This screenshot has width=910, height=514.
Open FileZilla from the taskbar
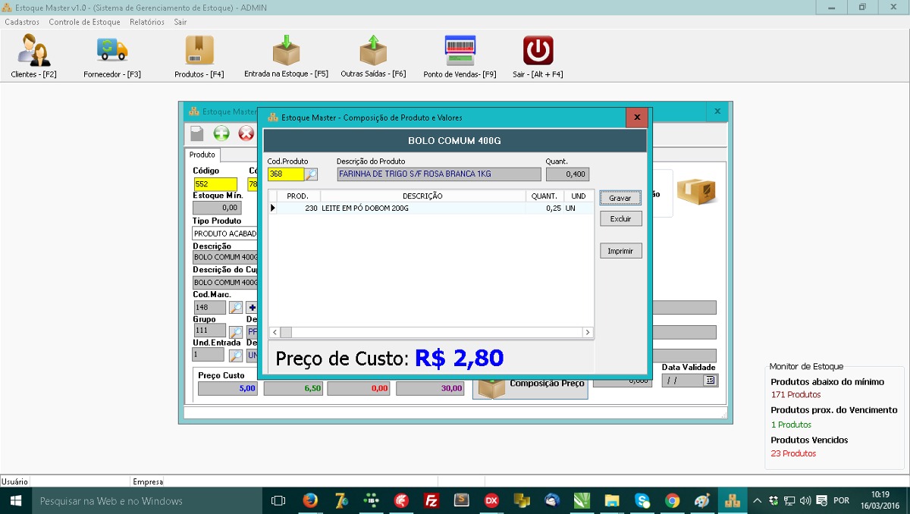pyautogui.click(x=431, y=500)
